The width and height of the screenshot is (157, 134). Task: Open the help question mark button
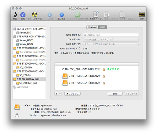pyautogui.click(x=17, y=115)
